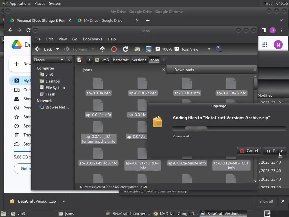Click Chrome back arrow button
Viewport: 289px width, 217px height.
[10, 30]
